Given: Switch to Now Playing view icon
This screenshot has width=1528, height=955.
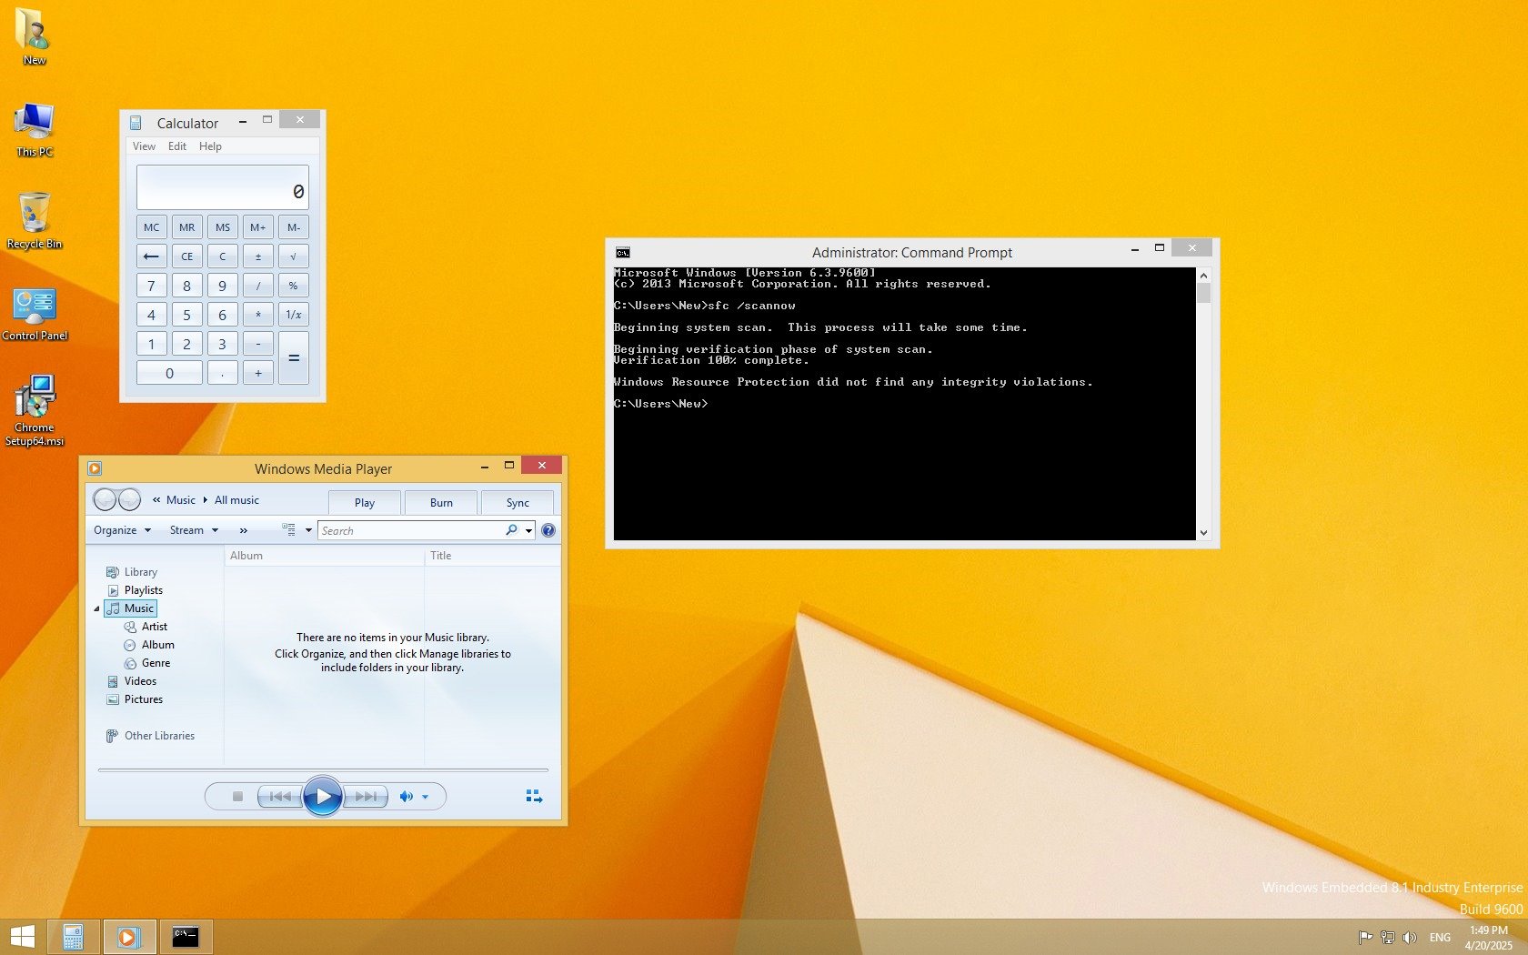Looking at the screenshot, I should (x=534, y=797).
